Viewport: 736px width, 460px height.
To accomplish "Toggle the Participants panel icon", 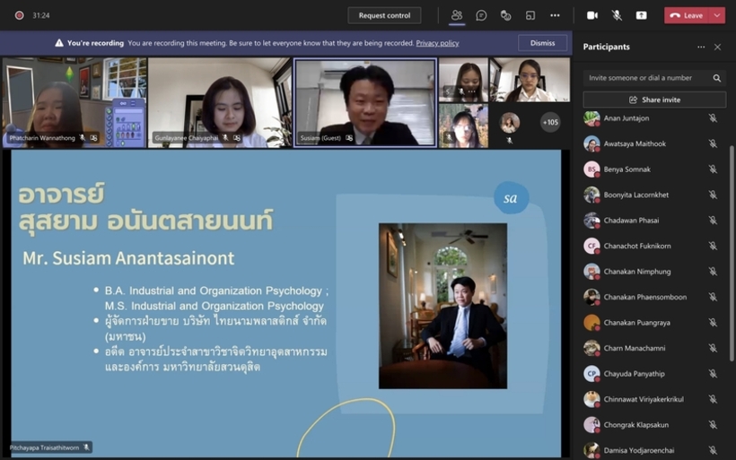I will click(x=457, y=15).
